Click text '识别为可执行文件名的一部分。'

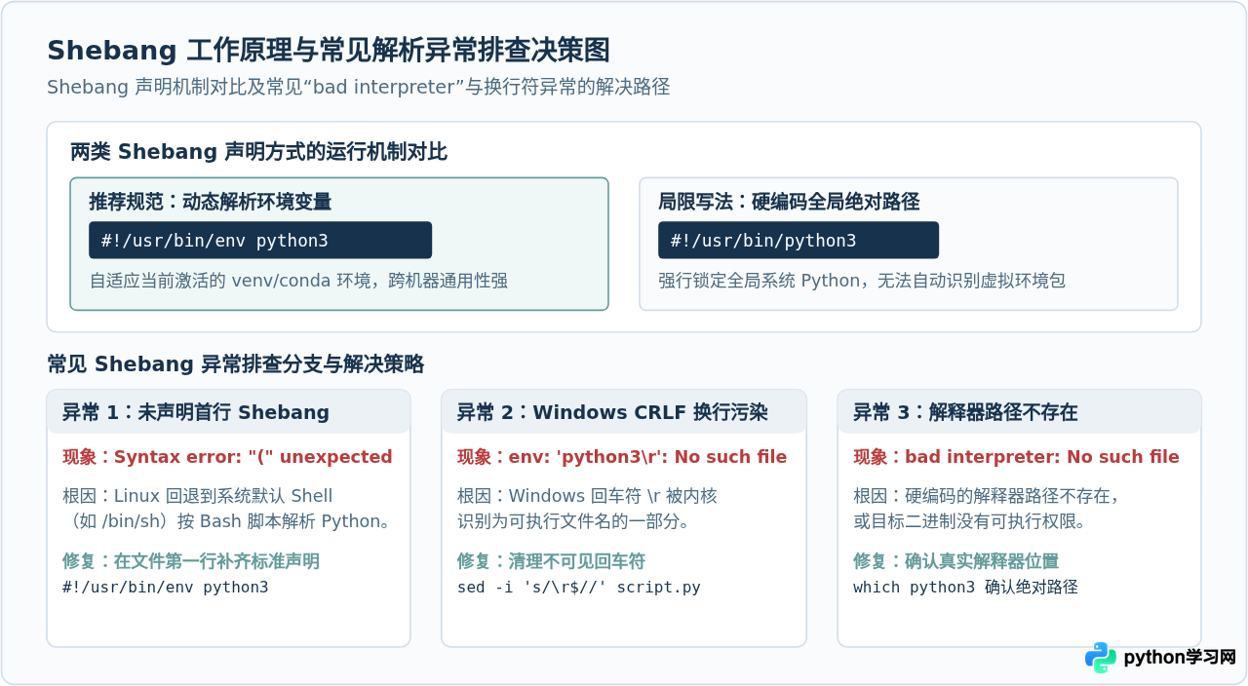pyautogui.click(x=574, y=521)
